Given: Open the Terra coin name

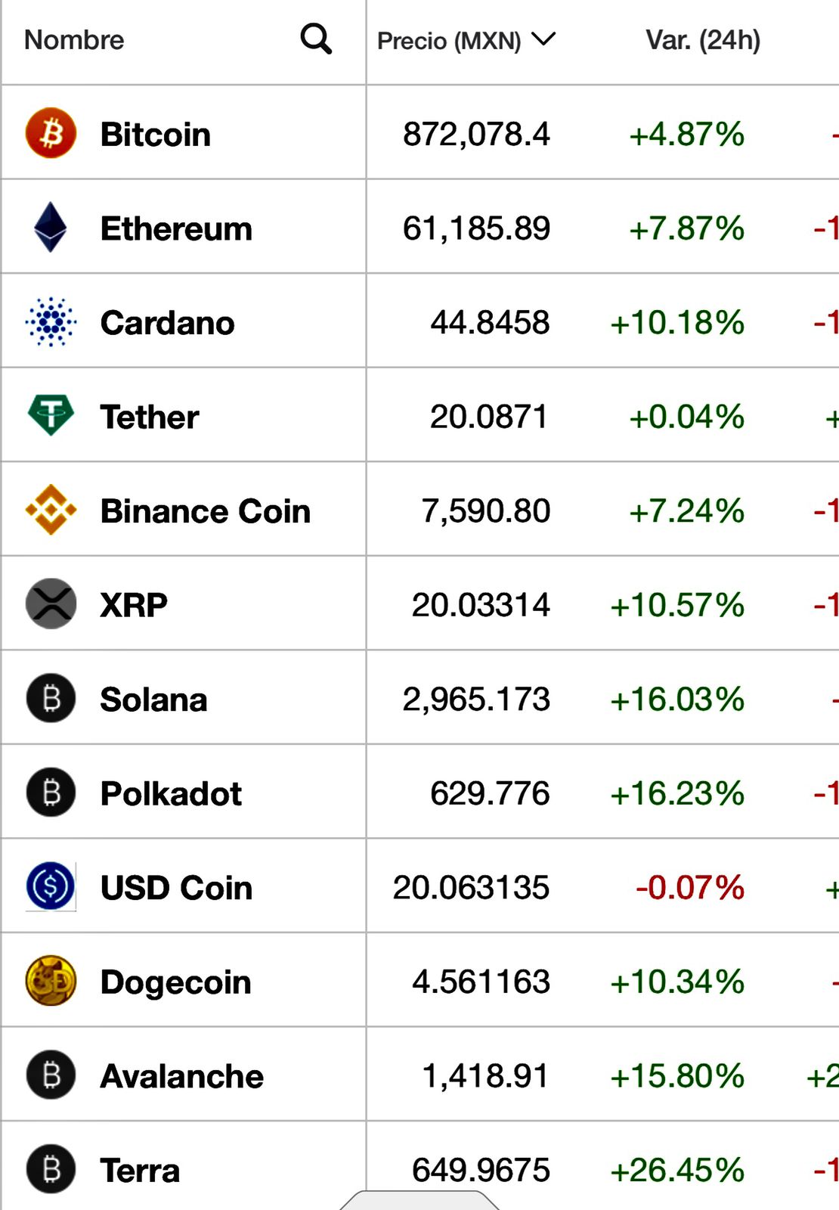Looking at the screenshot, I should [140, 1171].
